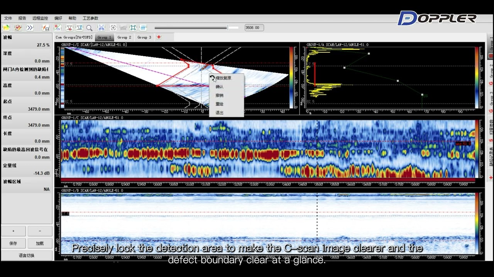Click the 3508.00 position input field
Image resolution: width=494 pixels, height=277 pixels.
(x=254, y=28)
